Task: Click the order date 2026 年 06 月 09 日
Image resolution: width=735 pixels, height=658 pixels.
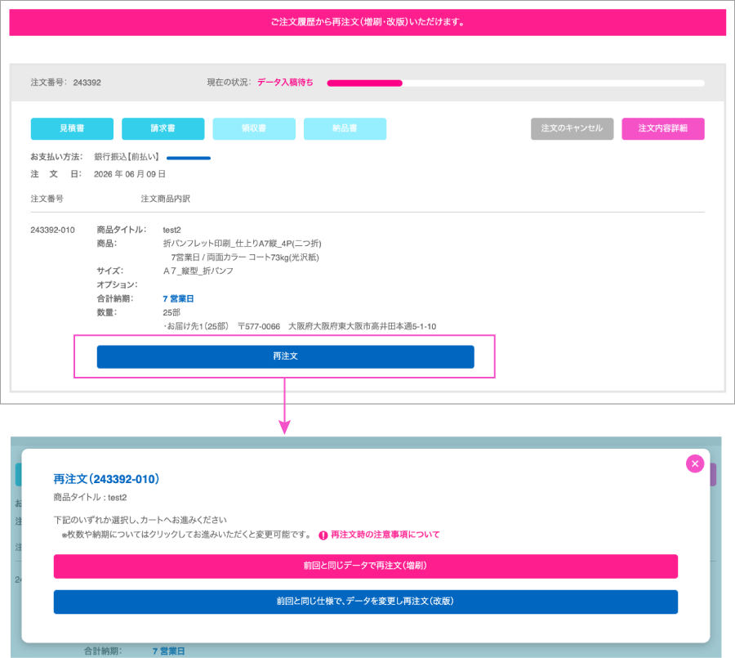Action: coord(129,174)
